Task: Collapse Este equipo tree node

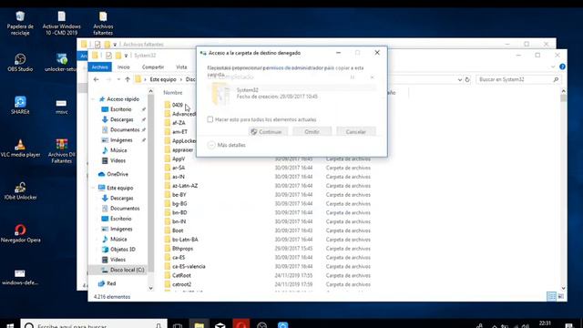Action: point(93,188)
